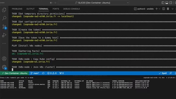Expand the panel actions chevron

[x=172, y=9]
